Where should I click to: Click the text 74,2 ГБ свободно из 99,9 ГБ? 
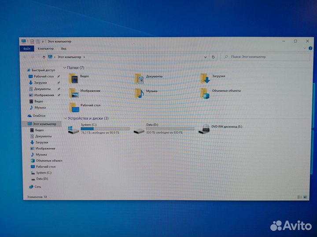(100, 133)
